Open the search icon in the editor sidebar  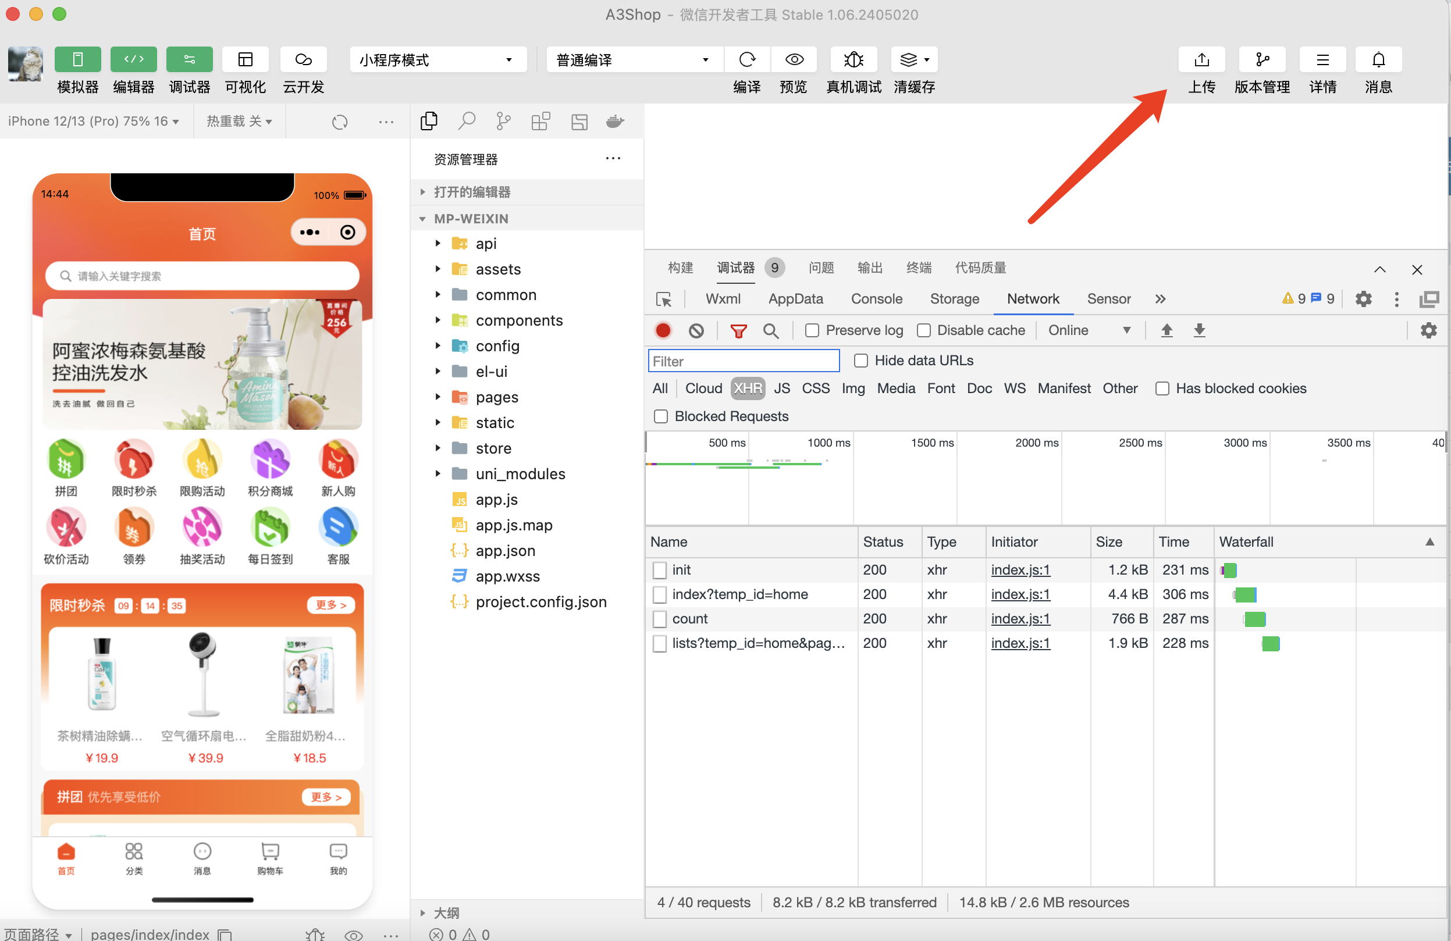[467, 122]
